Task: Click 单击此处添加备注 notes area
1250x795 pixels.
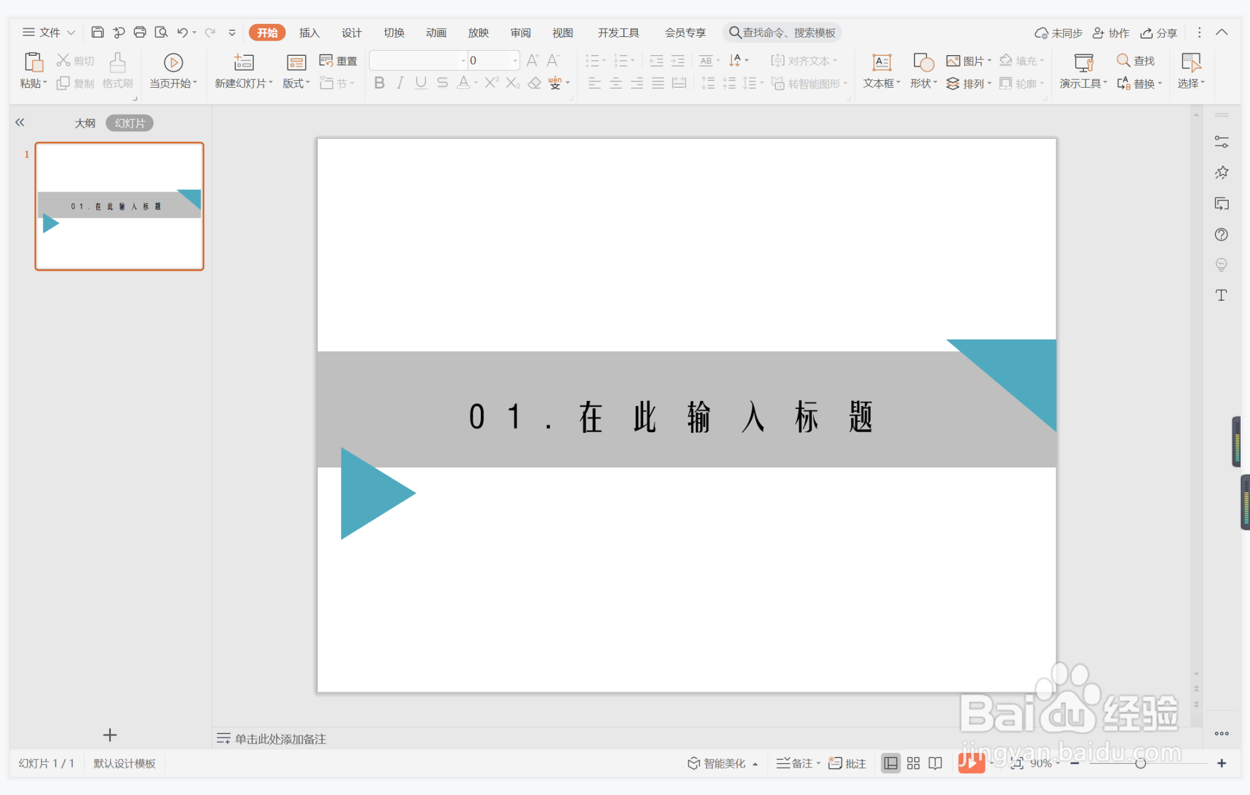Action: pos(280,739)
